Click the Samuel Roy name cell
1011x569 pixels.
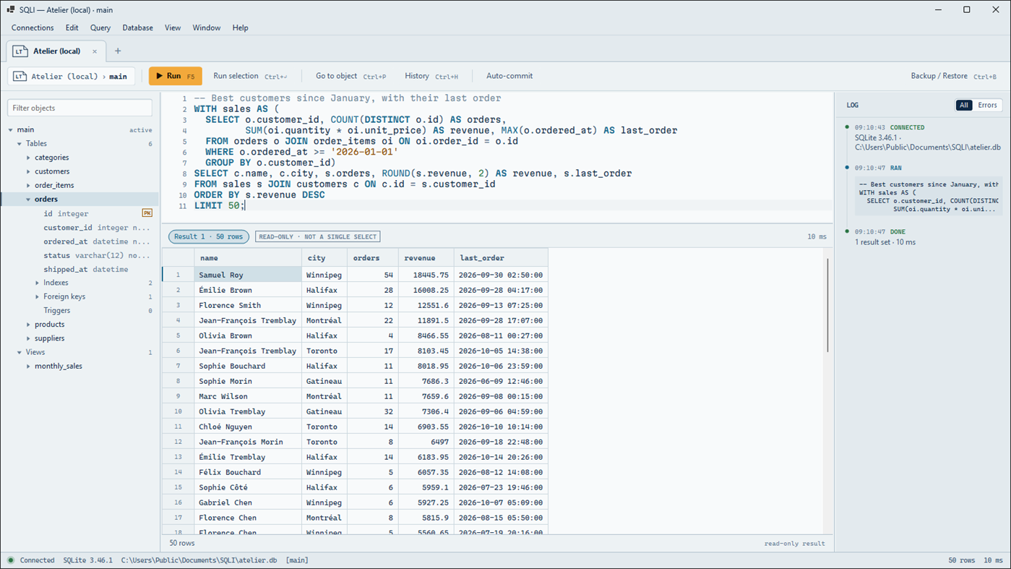pos(248,275)
